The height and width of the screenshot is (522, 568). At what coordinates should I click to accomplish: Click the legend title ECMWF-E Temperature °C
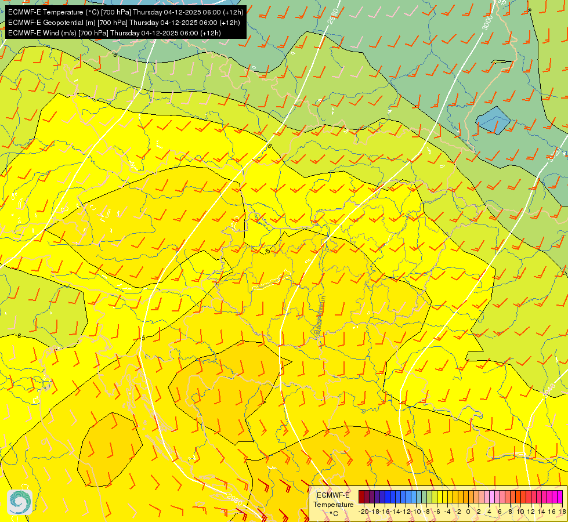[333, 504]
